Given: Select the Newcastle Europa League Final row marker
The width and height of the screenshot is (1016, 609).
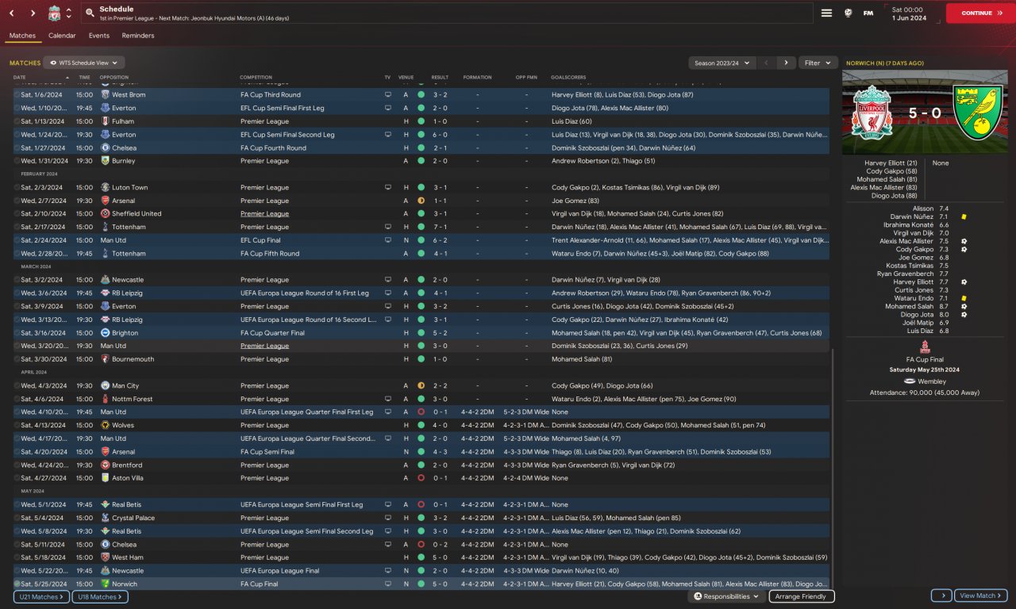Looking at the screenshot, I should pyautogui.click(x=17, y=571).
